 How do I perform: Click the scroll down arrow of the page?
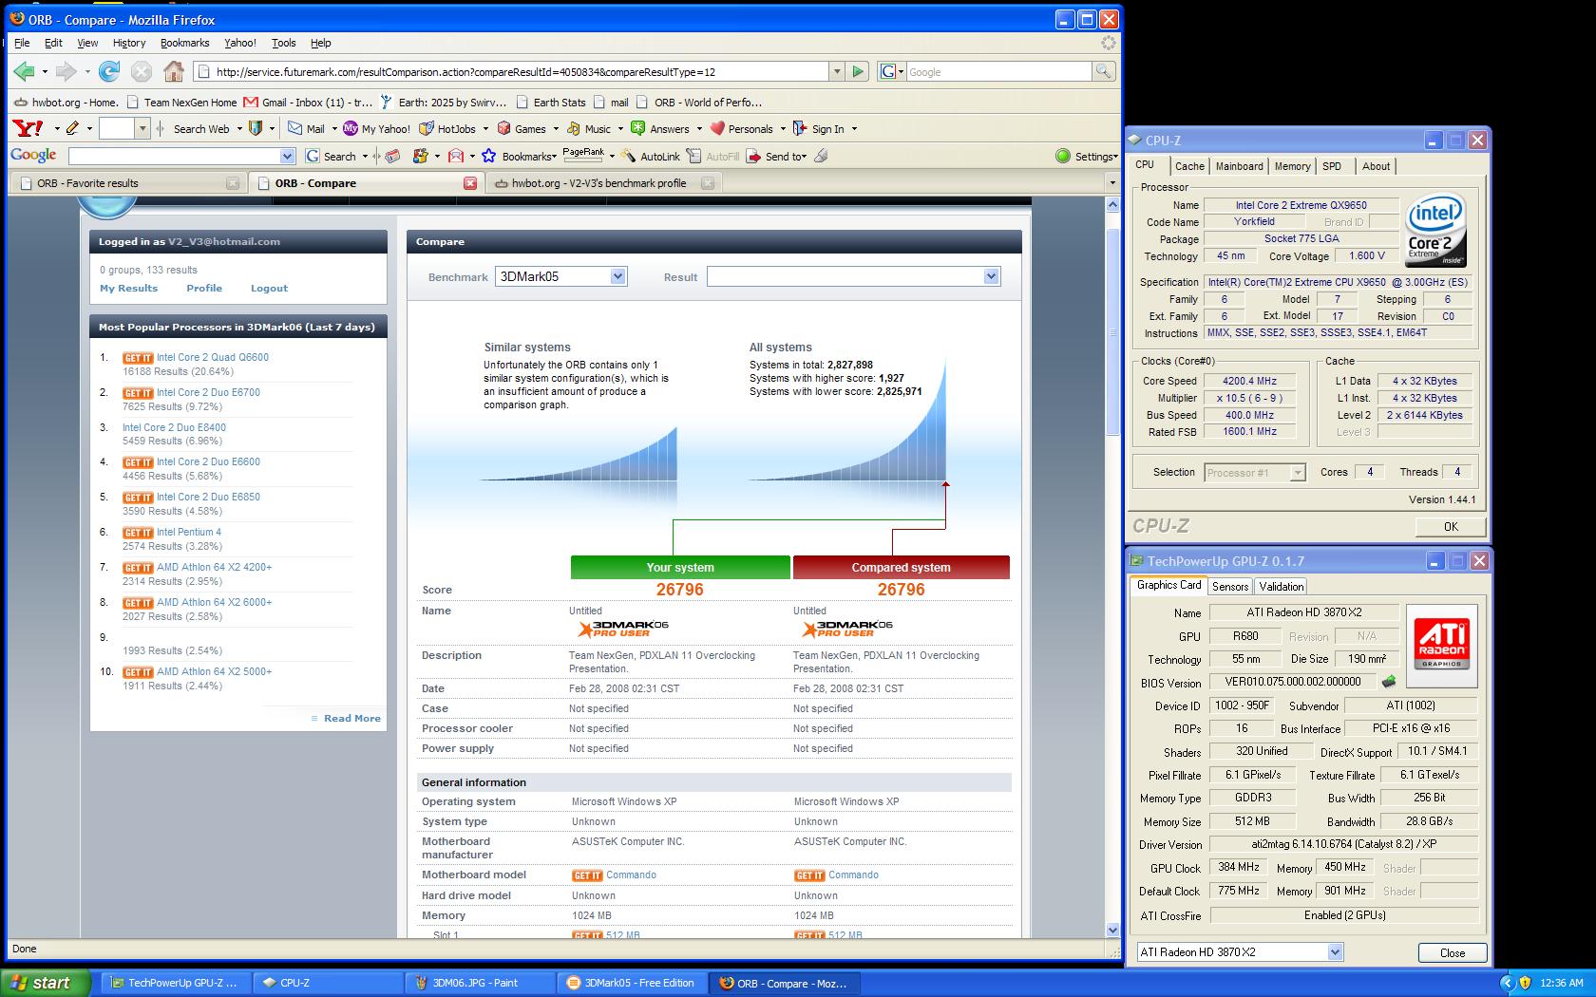pyautogui.click(x=1112, y=930)
